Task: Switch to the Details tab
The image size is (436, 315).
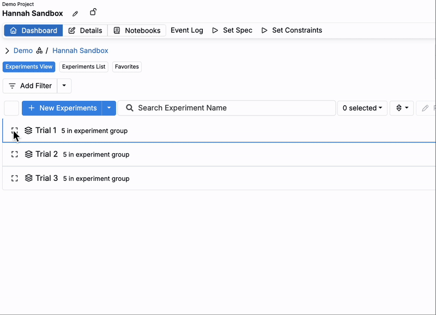Action: (x=85, y=31)
